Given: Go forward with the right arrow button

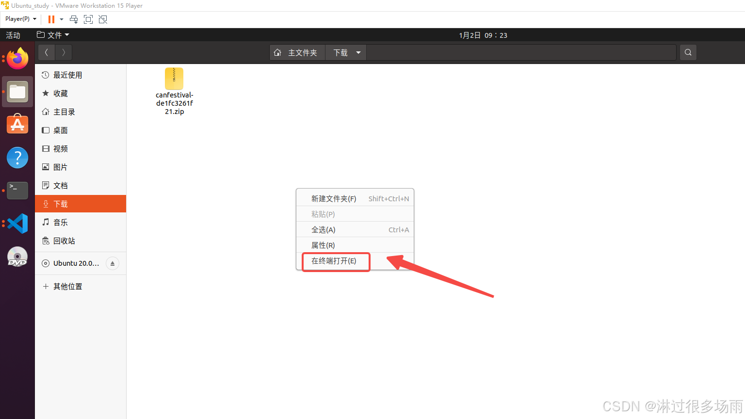Looking at the screenshot, I should tap(64, 52).
